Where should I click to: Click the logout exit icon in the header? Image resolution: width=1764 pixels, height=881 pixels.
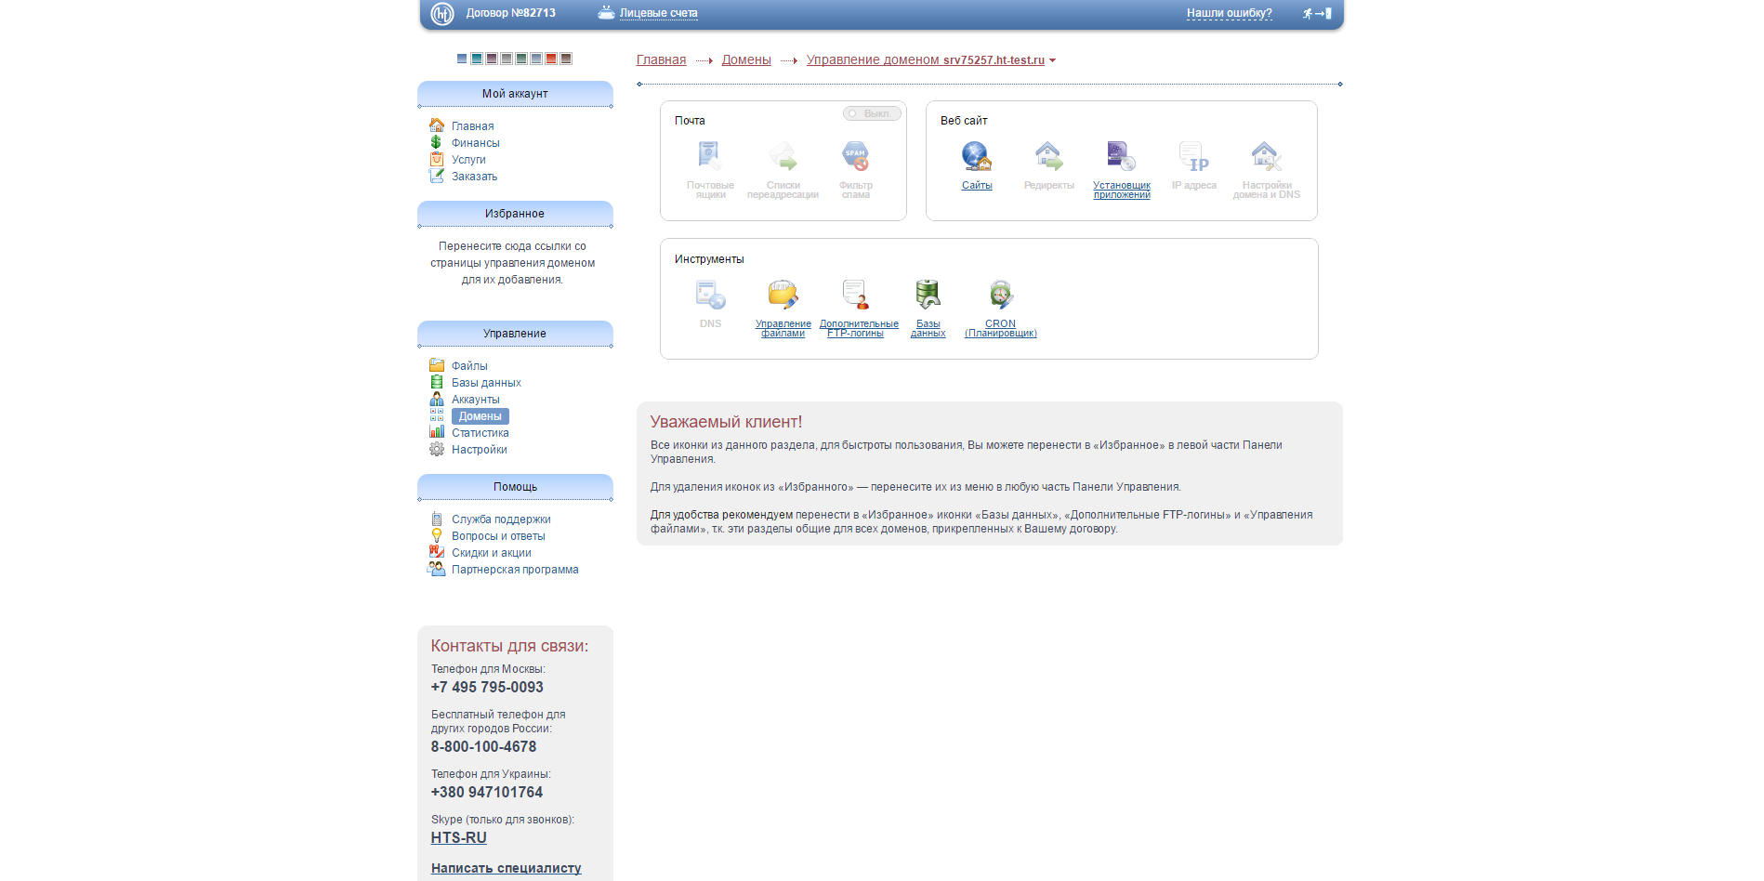click(x=1318, y=13)
